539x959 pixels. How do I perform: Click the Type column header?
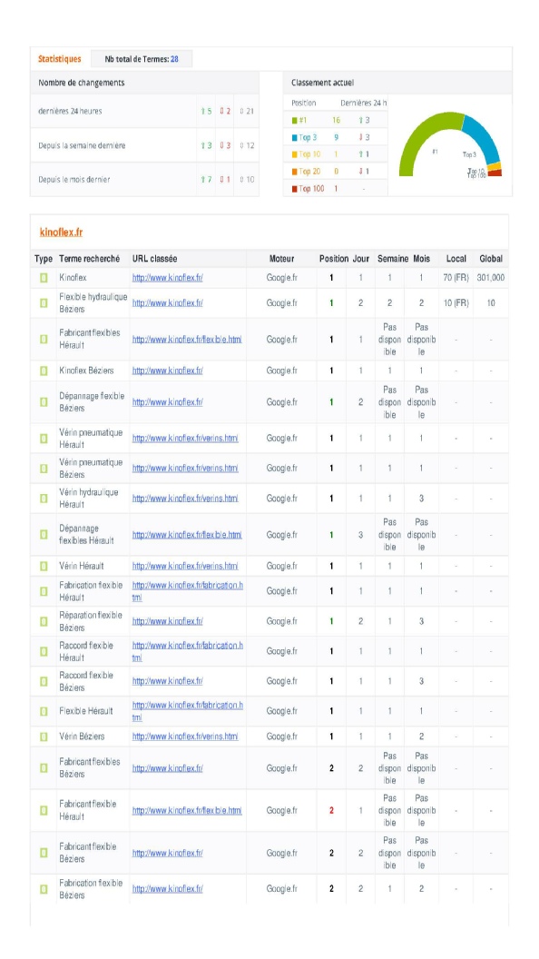coord(44,260)
